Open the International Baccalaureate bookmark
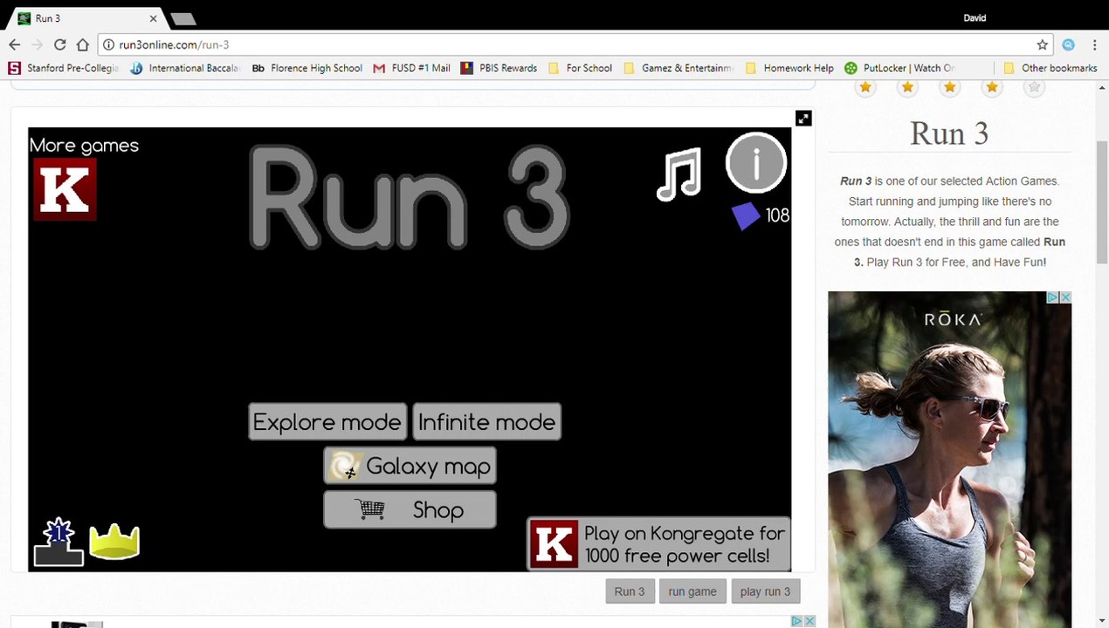Viewport: 1109px width, 628px height. click(x=185, y=68)
